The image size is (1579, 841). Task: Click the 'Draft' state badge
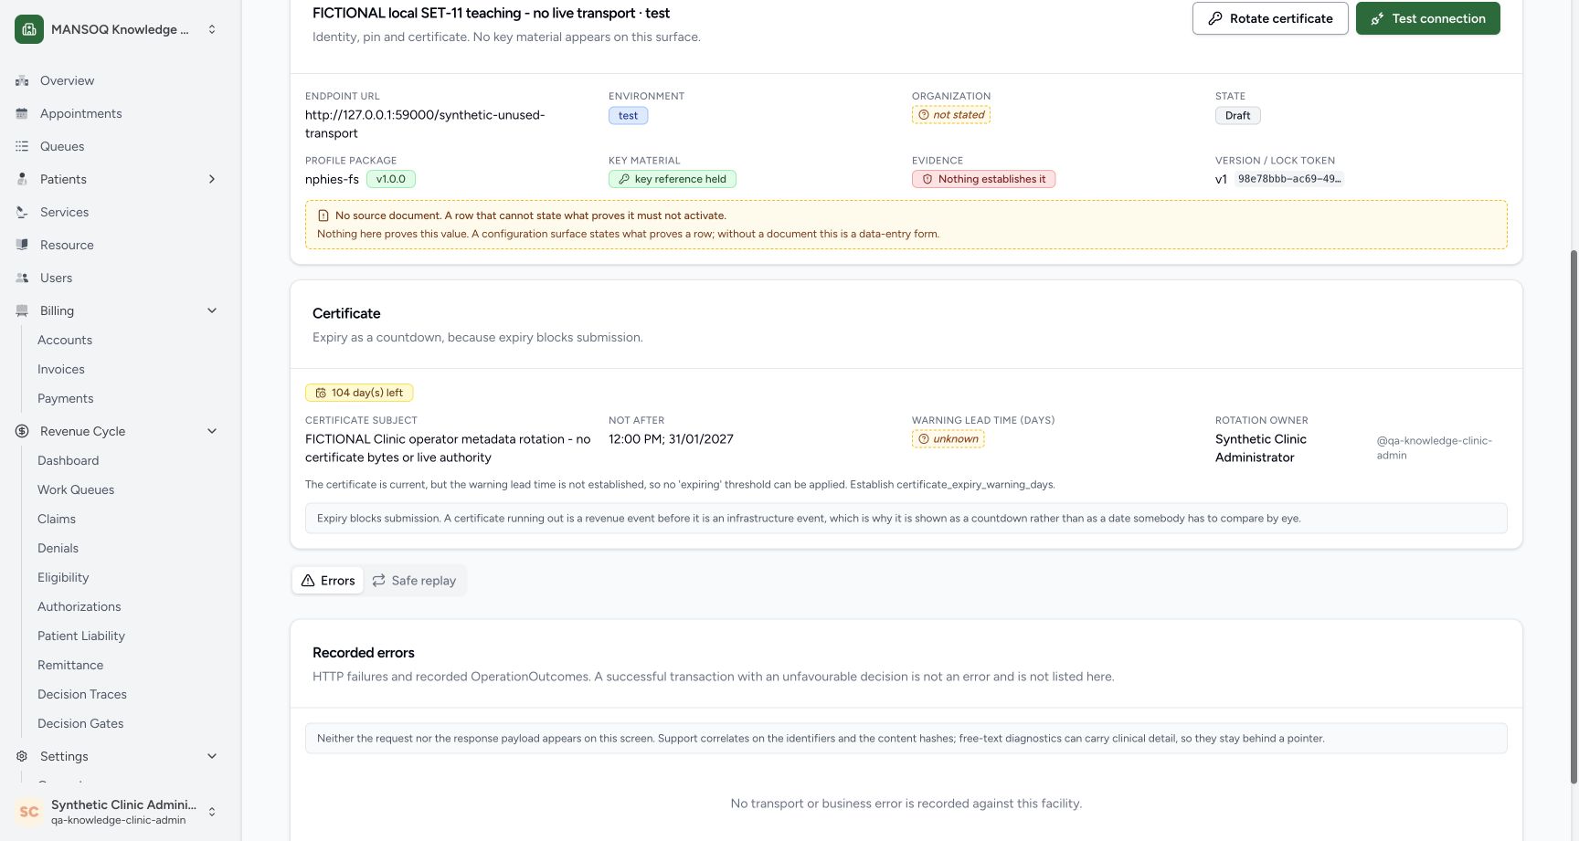tap(1238, 115)
